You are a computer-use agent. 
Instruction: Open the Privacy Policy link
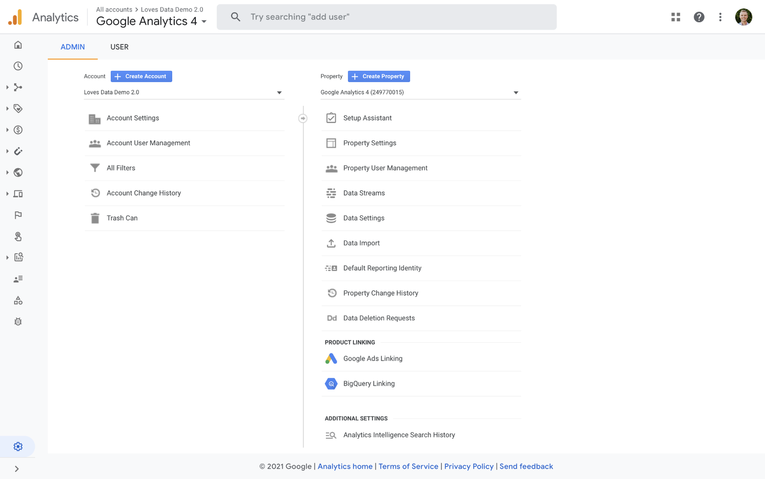coord(469,466)
